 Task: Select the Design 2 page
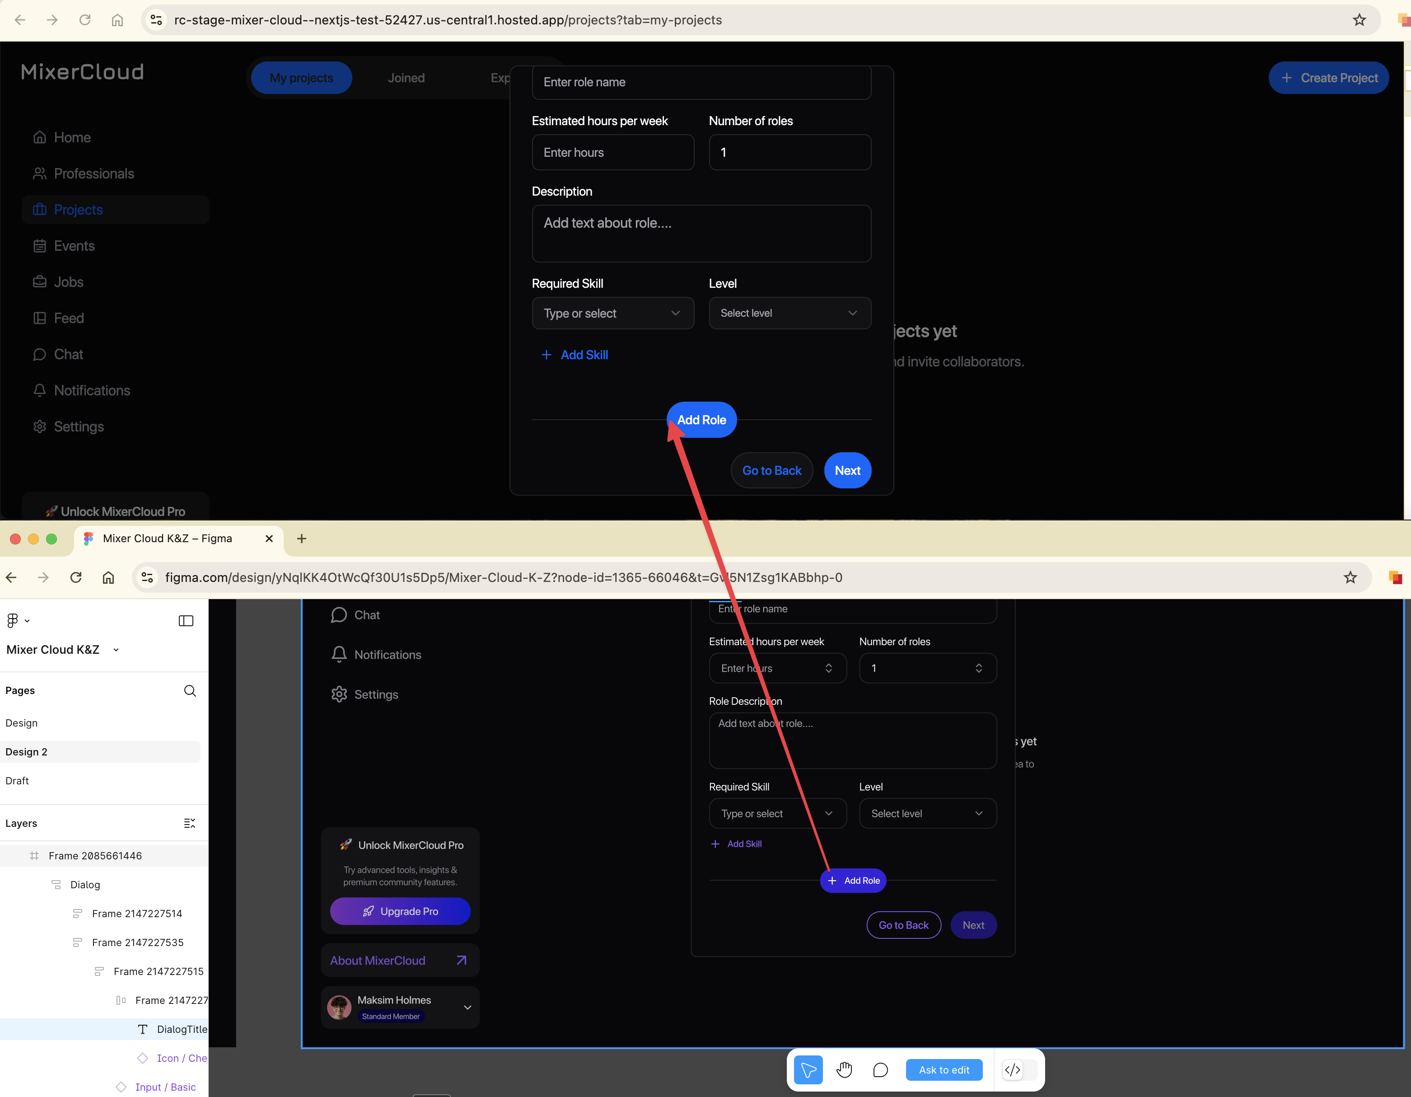coord(27,752)
